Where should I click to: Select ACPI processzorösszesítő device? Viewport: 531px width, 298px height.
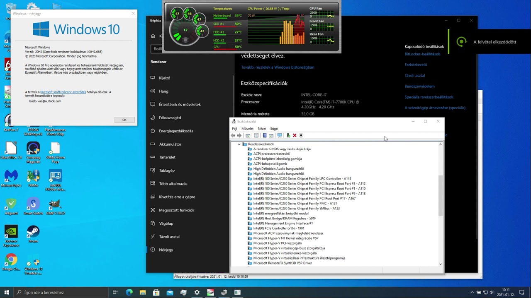[271, 154]
